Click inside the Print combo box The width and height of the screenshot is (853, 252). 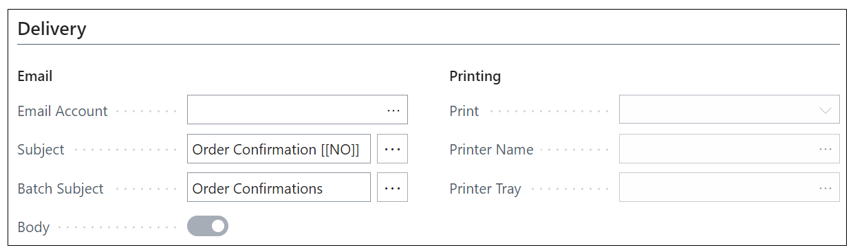[x=729, y=110]
